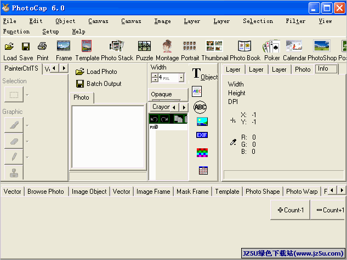This screenshot has width=347, height=260.
Task: Switch to the Mask Frame tab
Action: click(192, 192)
